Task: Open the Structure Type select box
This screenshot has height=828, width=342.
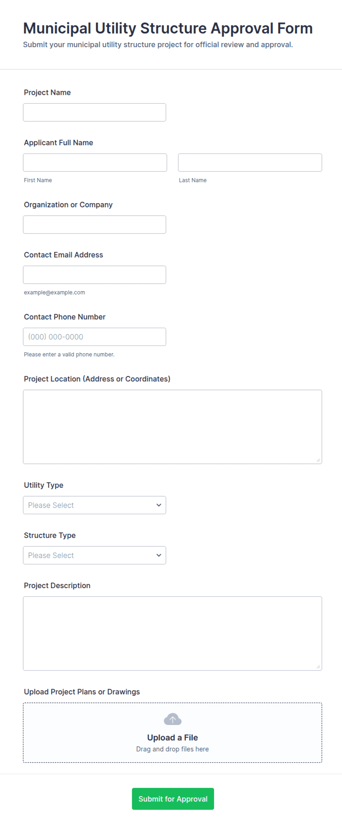Action: click(95, 555)
